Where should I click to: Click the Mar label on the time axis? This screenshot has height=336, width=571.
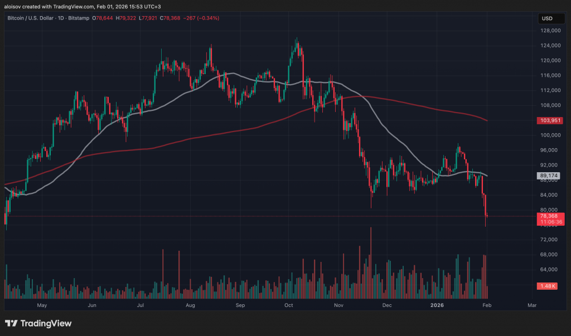[x=531, y=305]
